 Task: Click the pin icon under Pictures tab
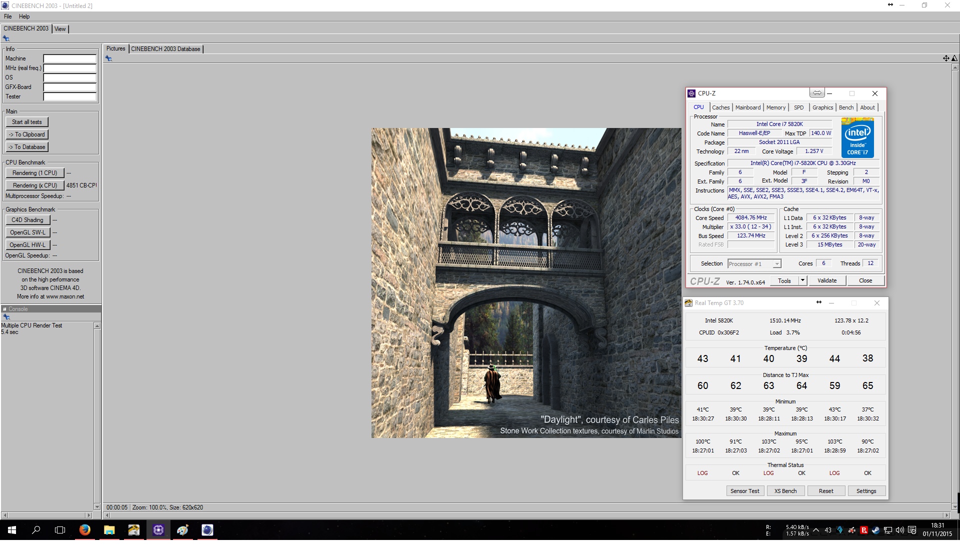click(x=108, y=58)
